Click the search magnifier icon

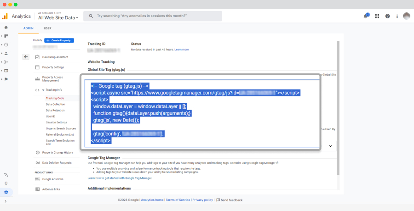[x=91, y=16]
